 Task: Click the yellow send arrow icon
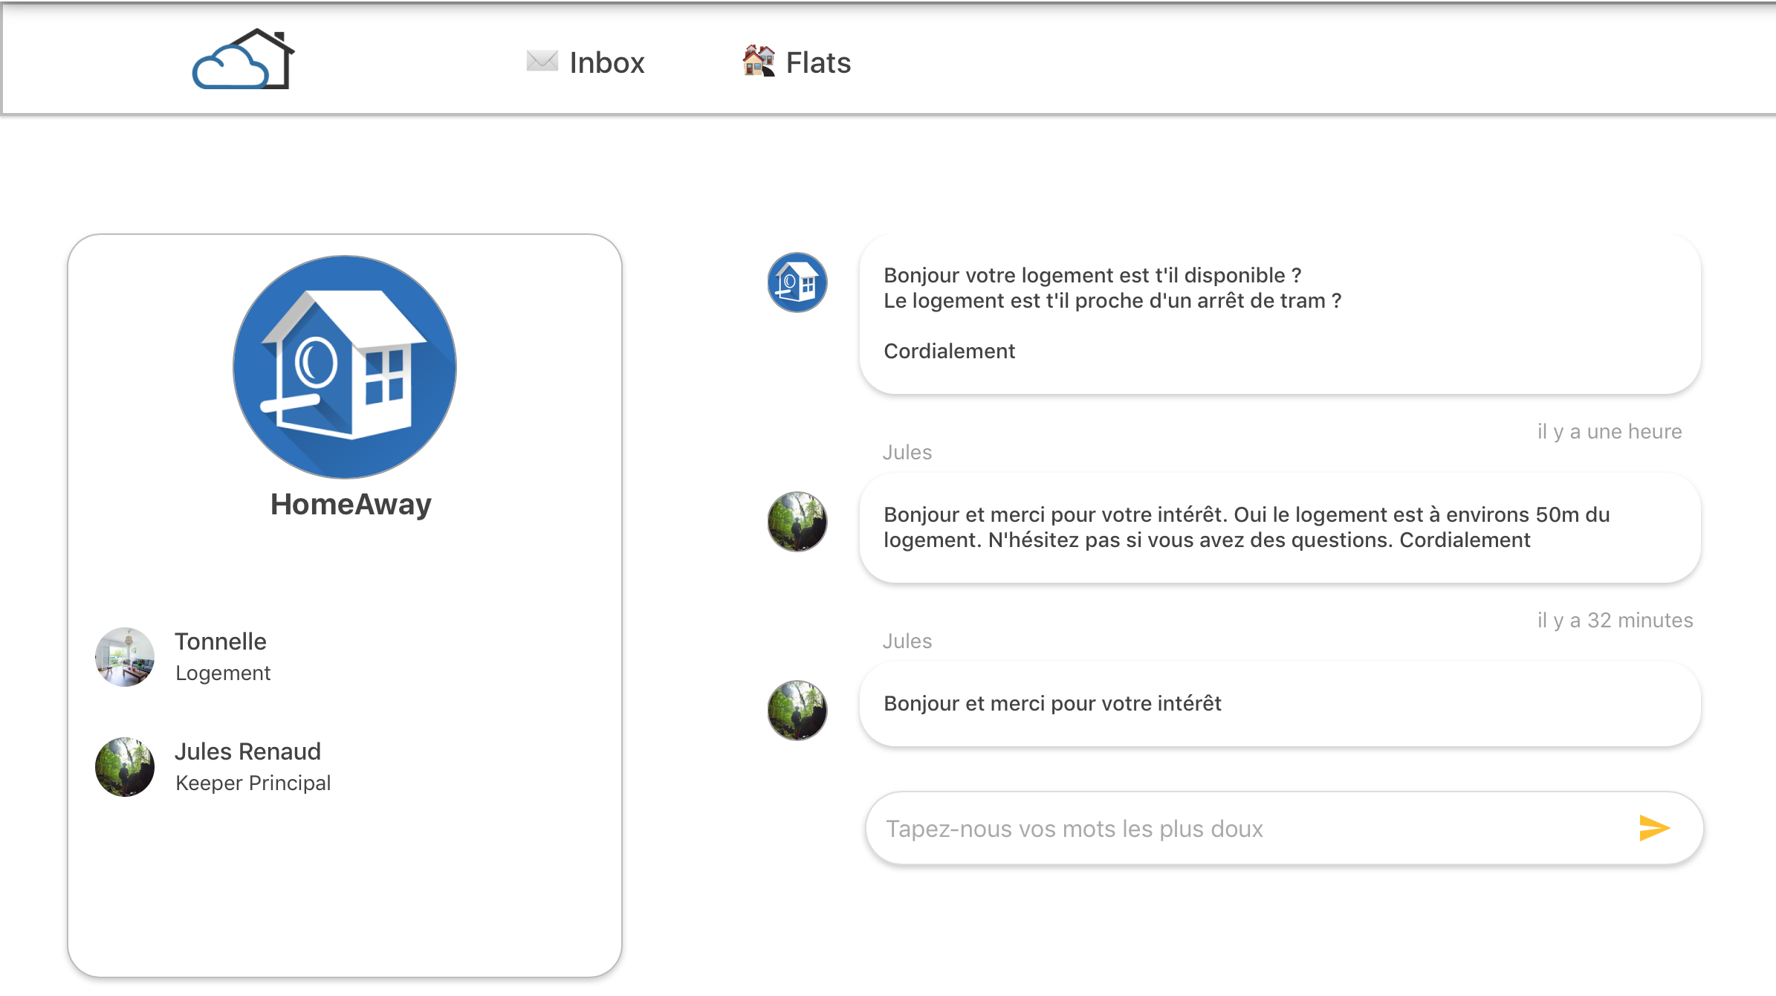coord(1654,827)
